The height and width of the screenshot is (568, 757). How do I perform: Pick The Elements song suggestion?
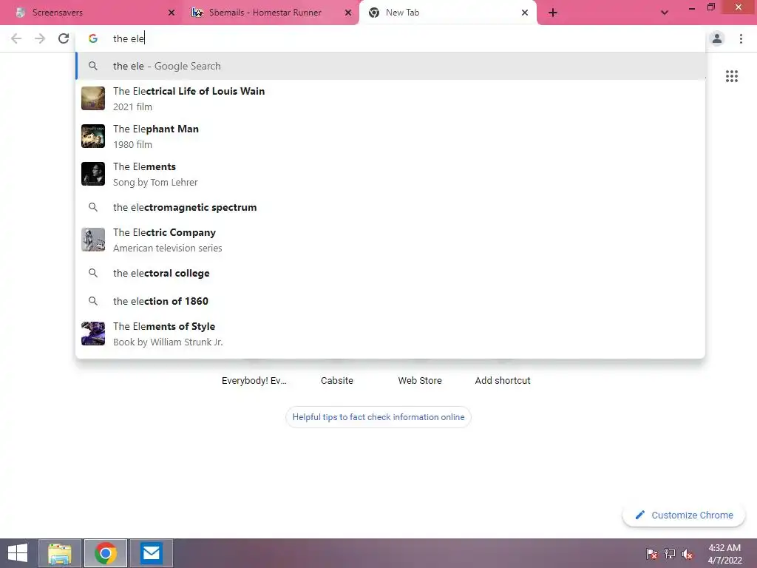(x=390, y=174)
